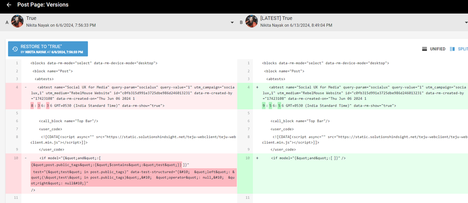Open the version A dropdown arrow
The width and height of the screenshot is (468, 203).
(x=232, y=22)
